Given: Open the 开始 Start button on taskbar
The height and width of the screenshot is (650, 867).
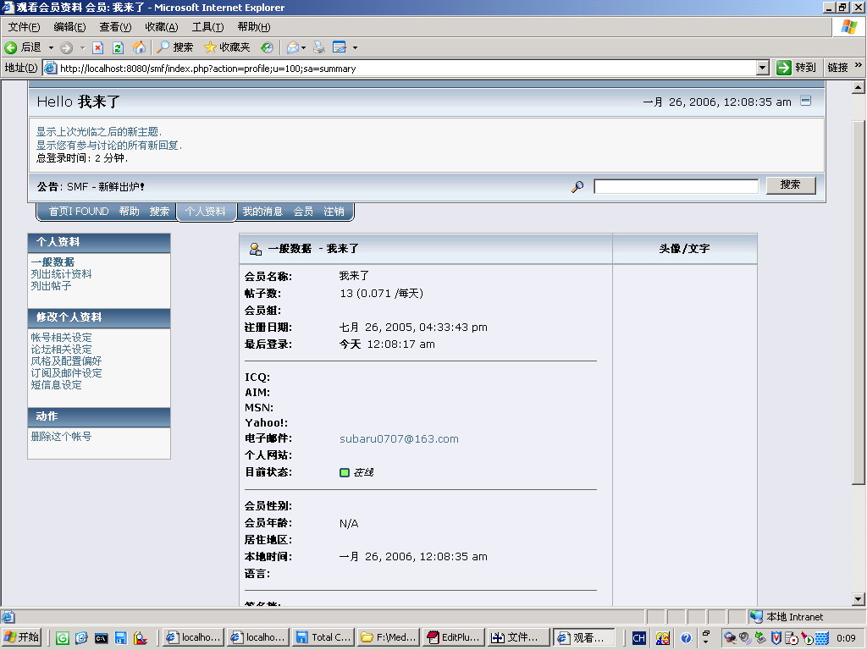Looking at the screenshot, I should point(22,637).
